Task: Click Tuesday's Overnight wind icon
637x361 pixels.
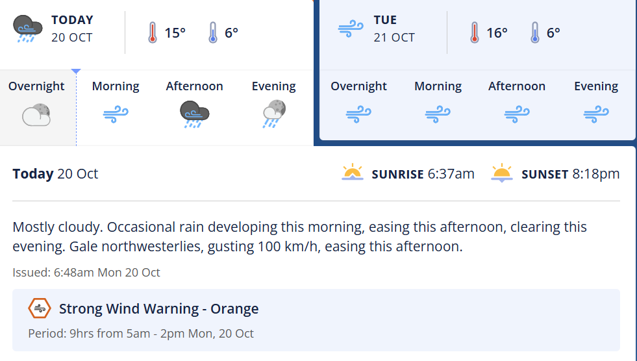Action: click(x=358, y=116)
